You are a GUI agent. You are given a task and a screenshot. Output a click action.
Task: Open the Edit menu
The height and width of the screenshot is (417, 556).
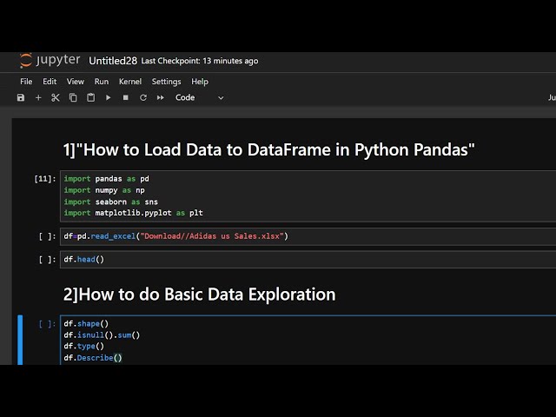click(x=50, y=82)
